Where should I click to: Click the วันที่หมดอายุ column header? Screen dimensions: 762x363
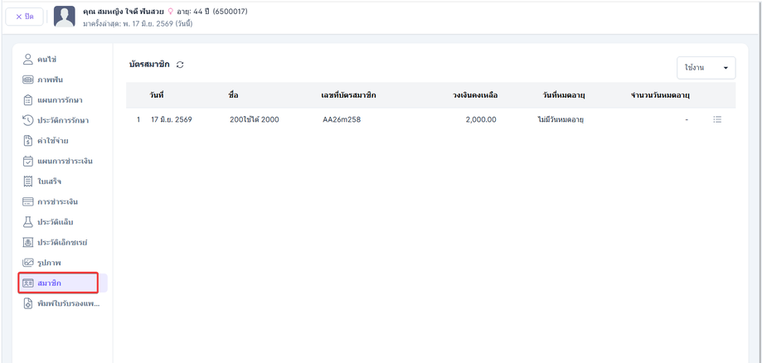point(563,95)
